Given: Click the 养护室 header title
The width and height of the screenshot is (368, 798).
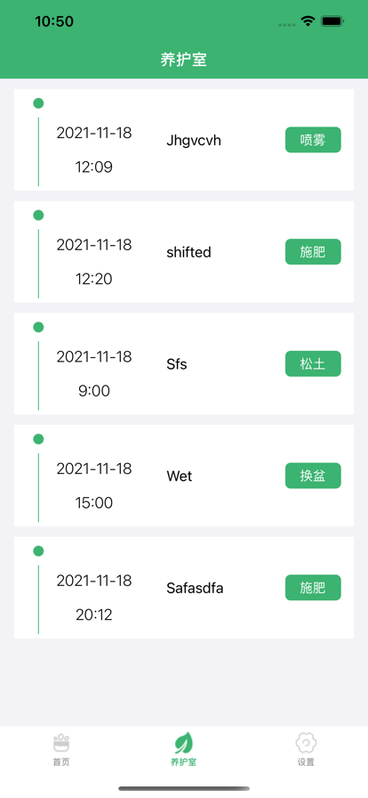Looking at the screenshot, I should (183, 60).
